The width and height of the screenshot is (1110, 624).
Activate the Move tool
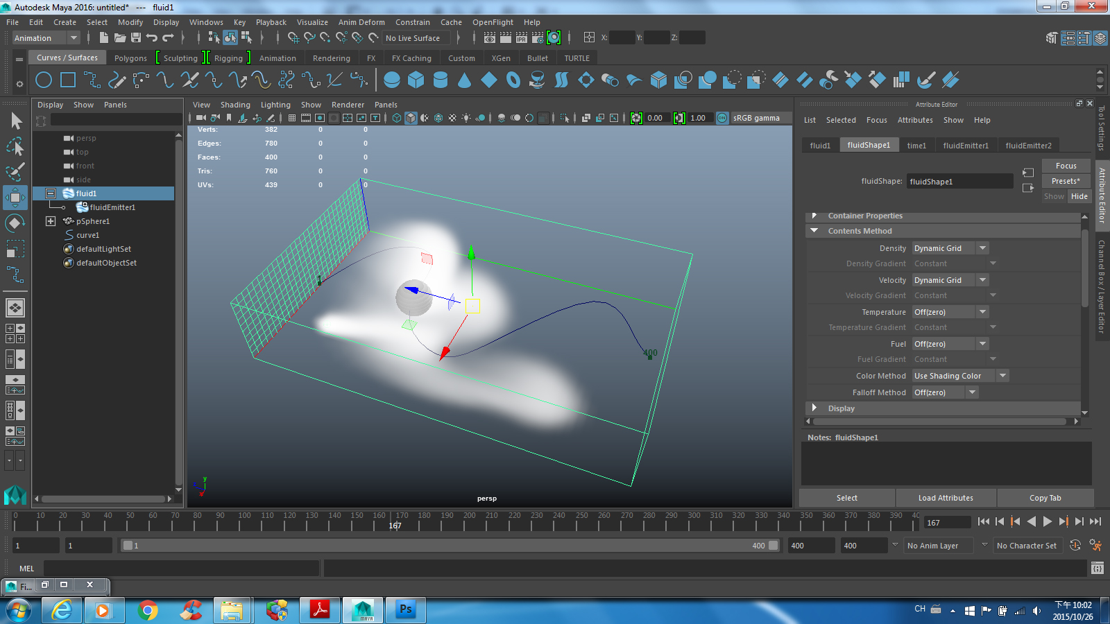click(x=15, y=197)
